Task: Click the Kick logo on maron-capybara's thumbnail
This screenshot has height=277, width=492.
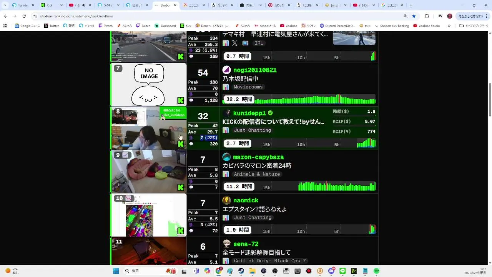Action: [181, 187]
